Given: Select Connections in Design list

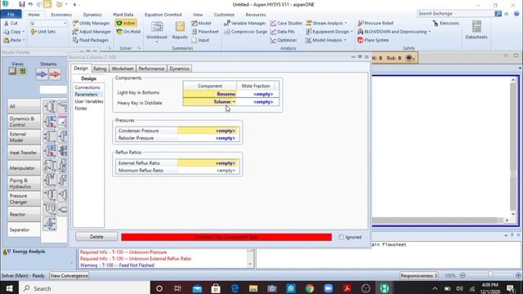Looking at the screenshot, I should click(87, 87).
